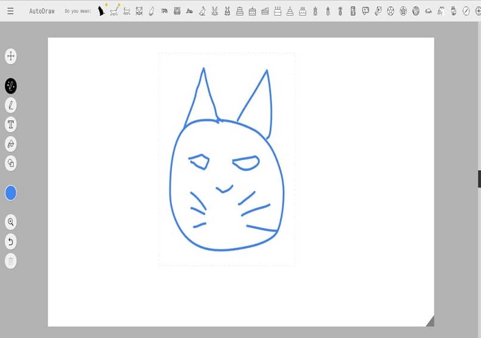Select the Type text tool
Viewport: 481px width, 338px height.
click(11, 124)
